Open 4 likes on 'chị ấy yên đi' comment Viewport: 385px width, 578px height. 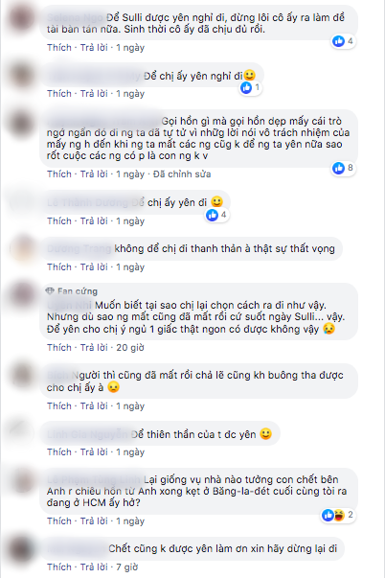pyautogui.click(x=217, y=215)
